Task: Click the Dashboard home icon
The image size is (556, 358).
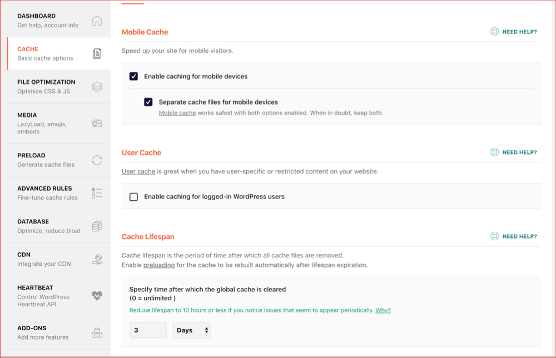Action: (x=97, y=21)
